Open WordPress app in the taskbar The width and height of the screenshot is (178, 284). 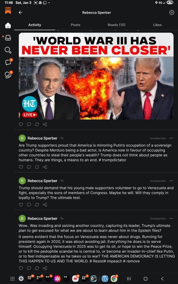tap(105, 278)
